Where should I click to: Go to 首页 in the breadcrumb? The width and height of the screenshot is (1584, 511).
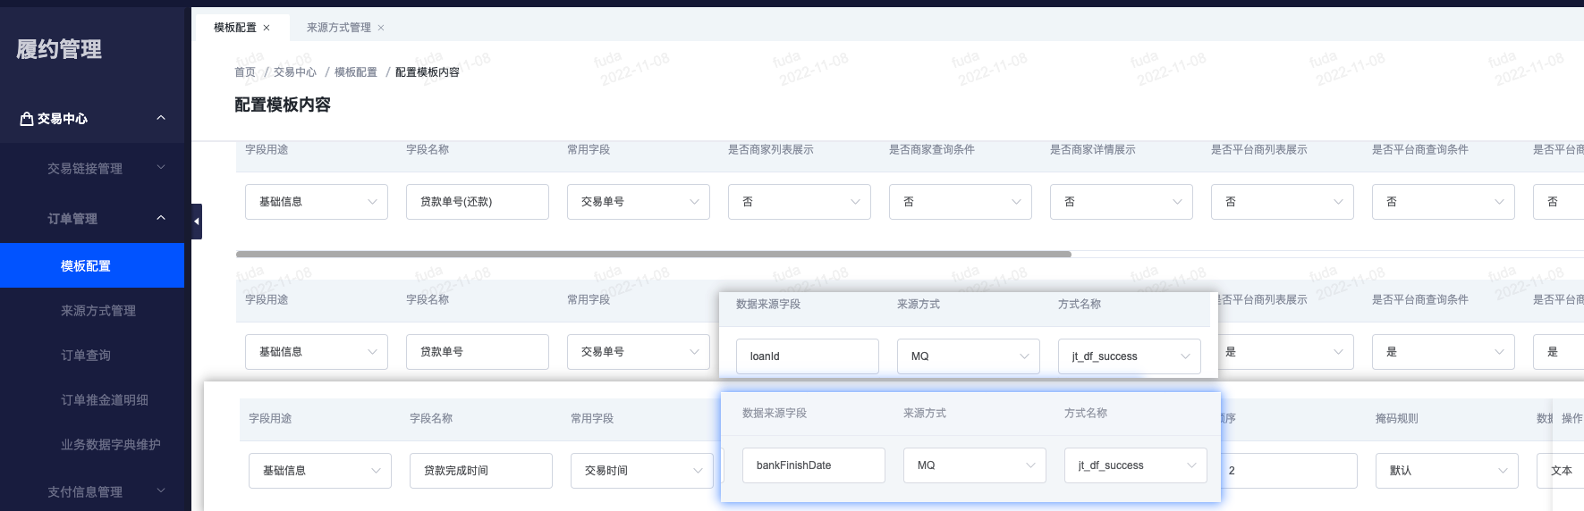[245, 72]
